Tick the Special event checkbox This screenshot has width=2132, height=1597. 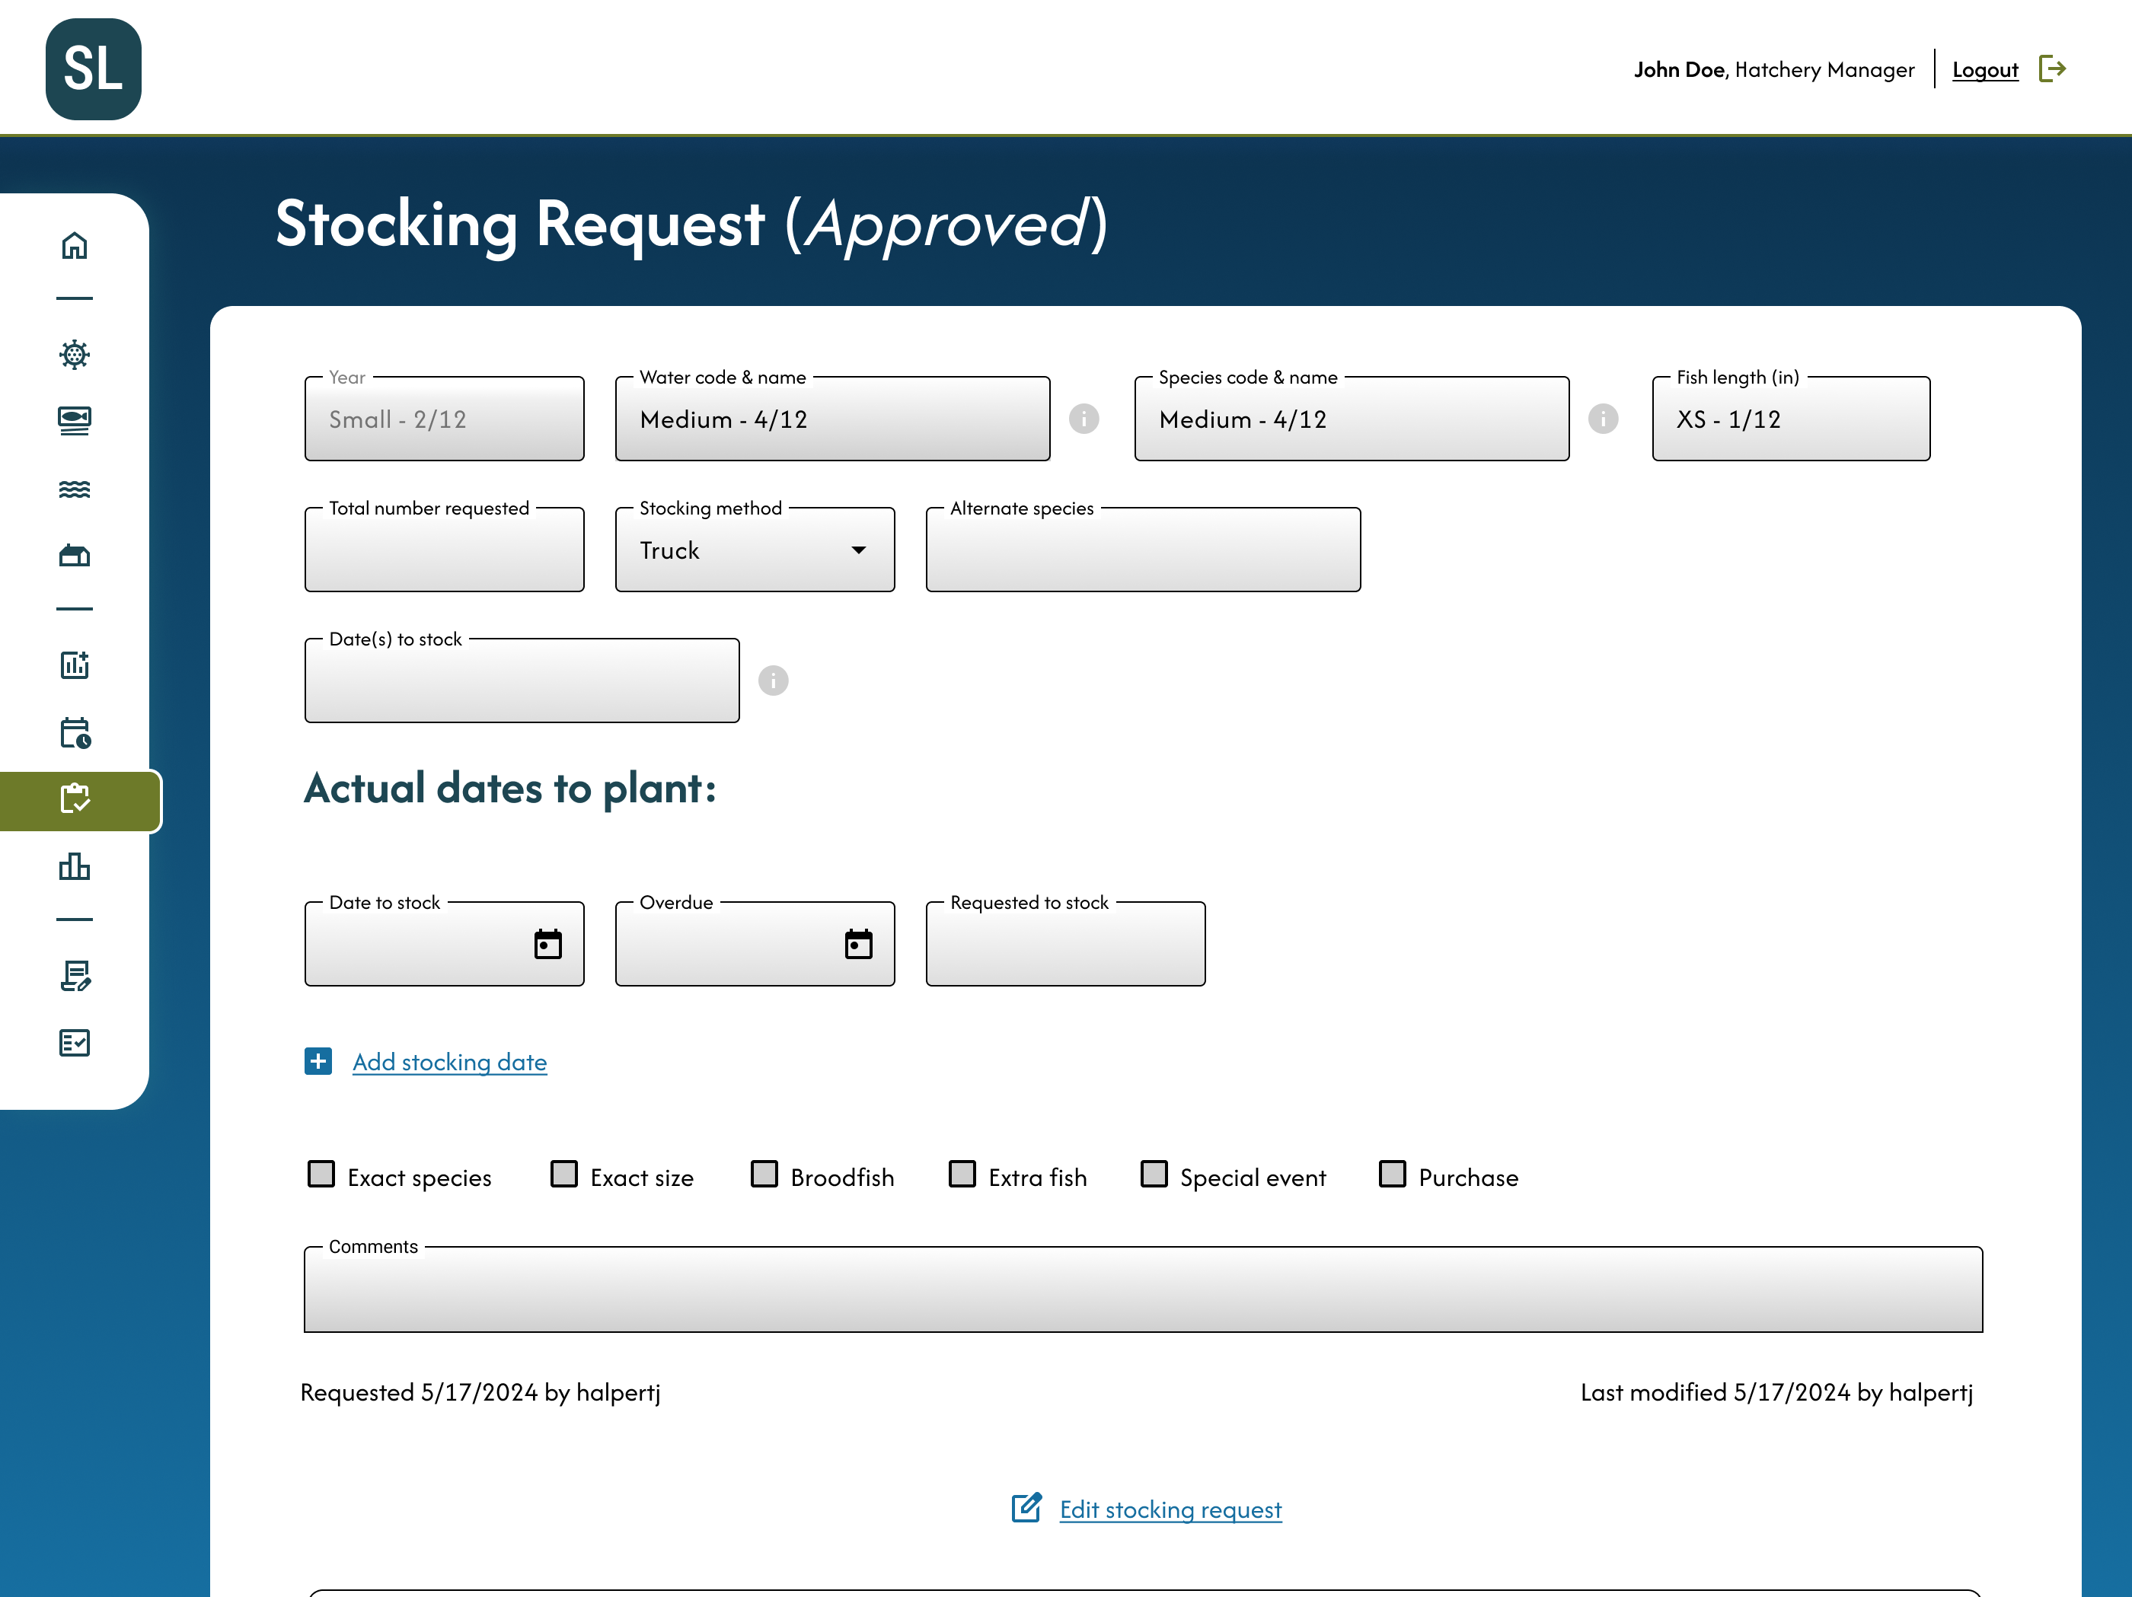coord(1154,1174)
